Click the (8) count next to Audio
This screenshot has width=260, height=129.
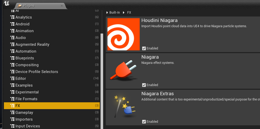tap(97, 37)
